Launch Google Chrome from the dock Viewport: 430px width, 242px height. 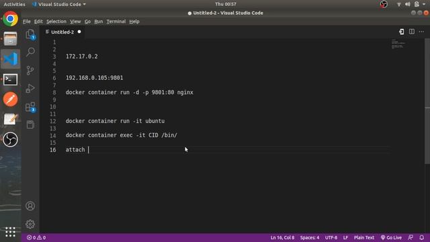coord(11,19)
